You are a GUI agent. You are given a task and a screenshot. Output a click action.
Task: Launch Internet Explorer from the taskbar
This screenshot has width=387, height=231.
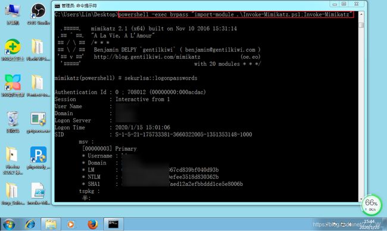click(x=30, y=224)
